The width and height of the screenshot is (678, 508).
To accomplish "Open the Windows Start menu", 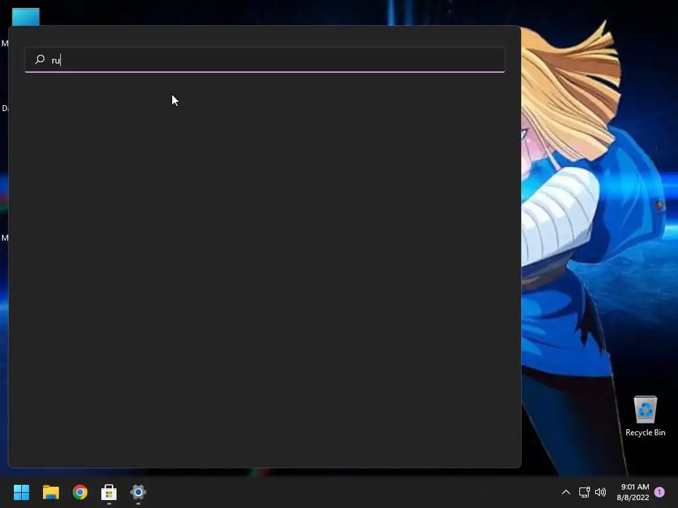I will tap(21, 492).
